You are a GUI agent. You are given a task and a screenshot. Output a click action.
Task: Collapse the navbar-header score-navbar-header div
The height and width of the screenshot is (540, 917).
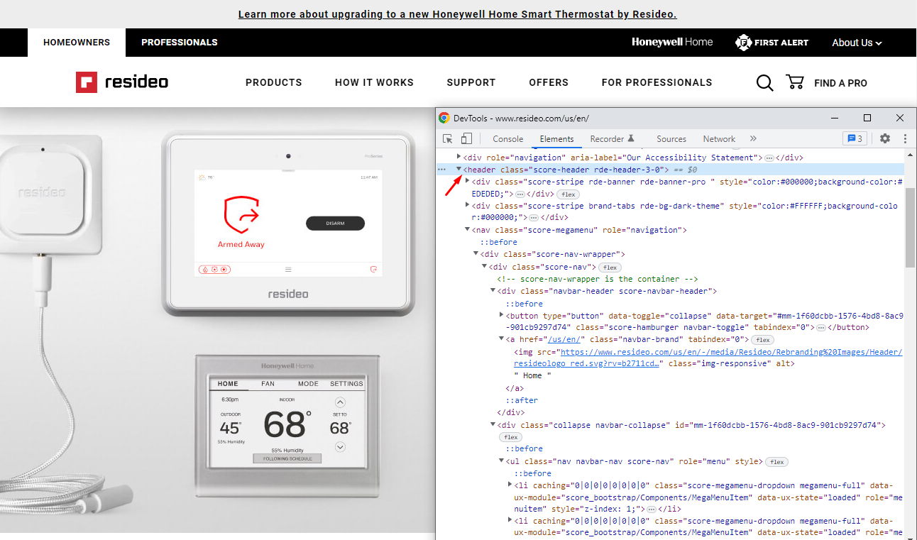pyautogui.click(x=493, y=291)
